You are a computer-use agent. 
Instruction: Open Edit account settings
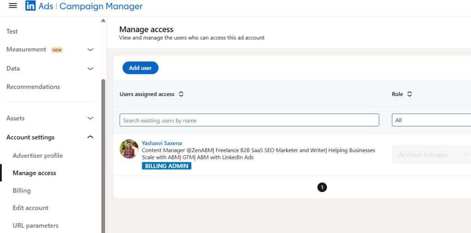point(30,208)
